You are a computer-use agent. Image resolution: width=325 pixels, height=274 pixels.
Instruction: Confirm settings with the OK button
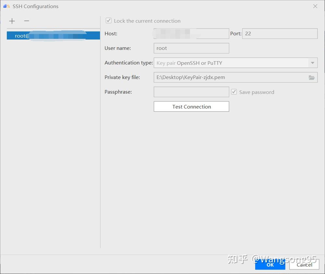[x=270, y=265]
